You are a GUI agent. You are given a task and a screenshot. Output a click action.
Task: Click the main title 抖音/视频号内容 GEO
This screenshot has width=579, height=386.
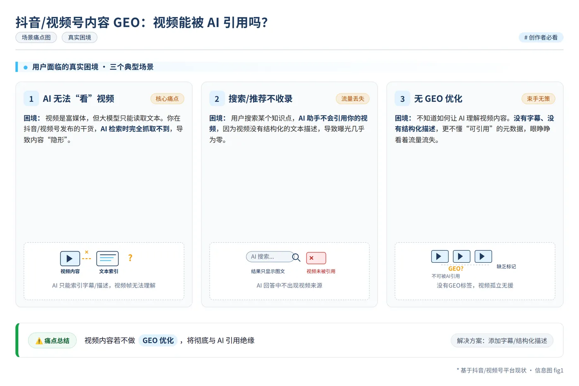pyautogui.click(x=142, y=22)
